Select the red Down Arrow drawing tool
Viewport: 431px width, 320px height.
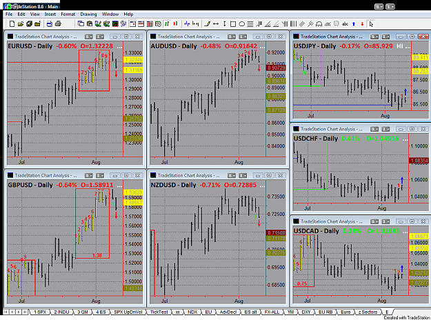pyautogui.click(x=362, y=24)
